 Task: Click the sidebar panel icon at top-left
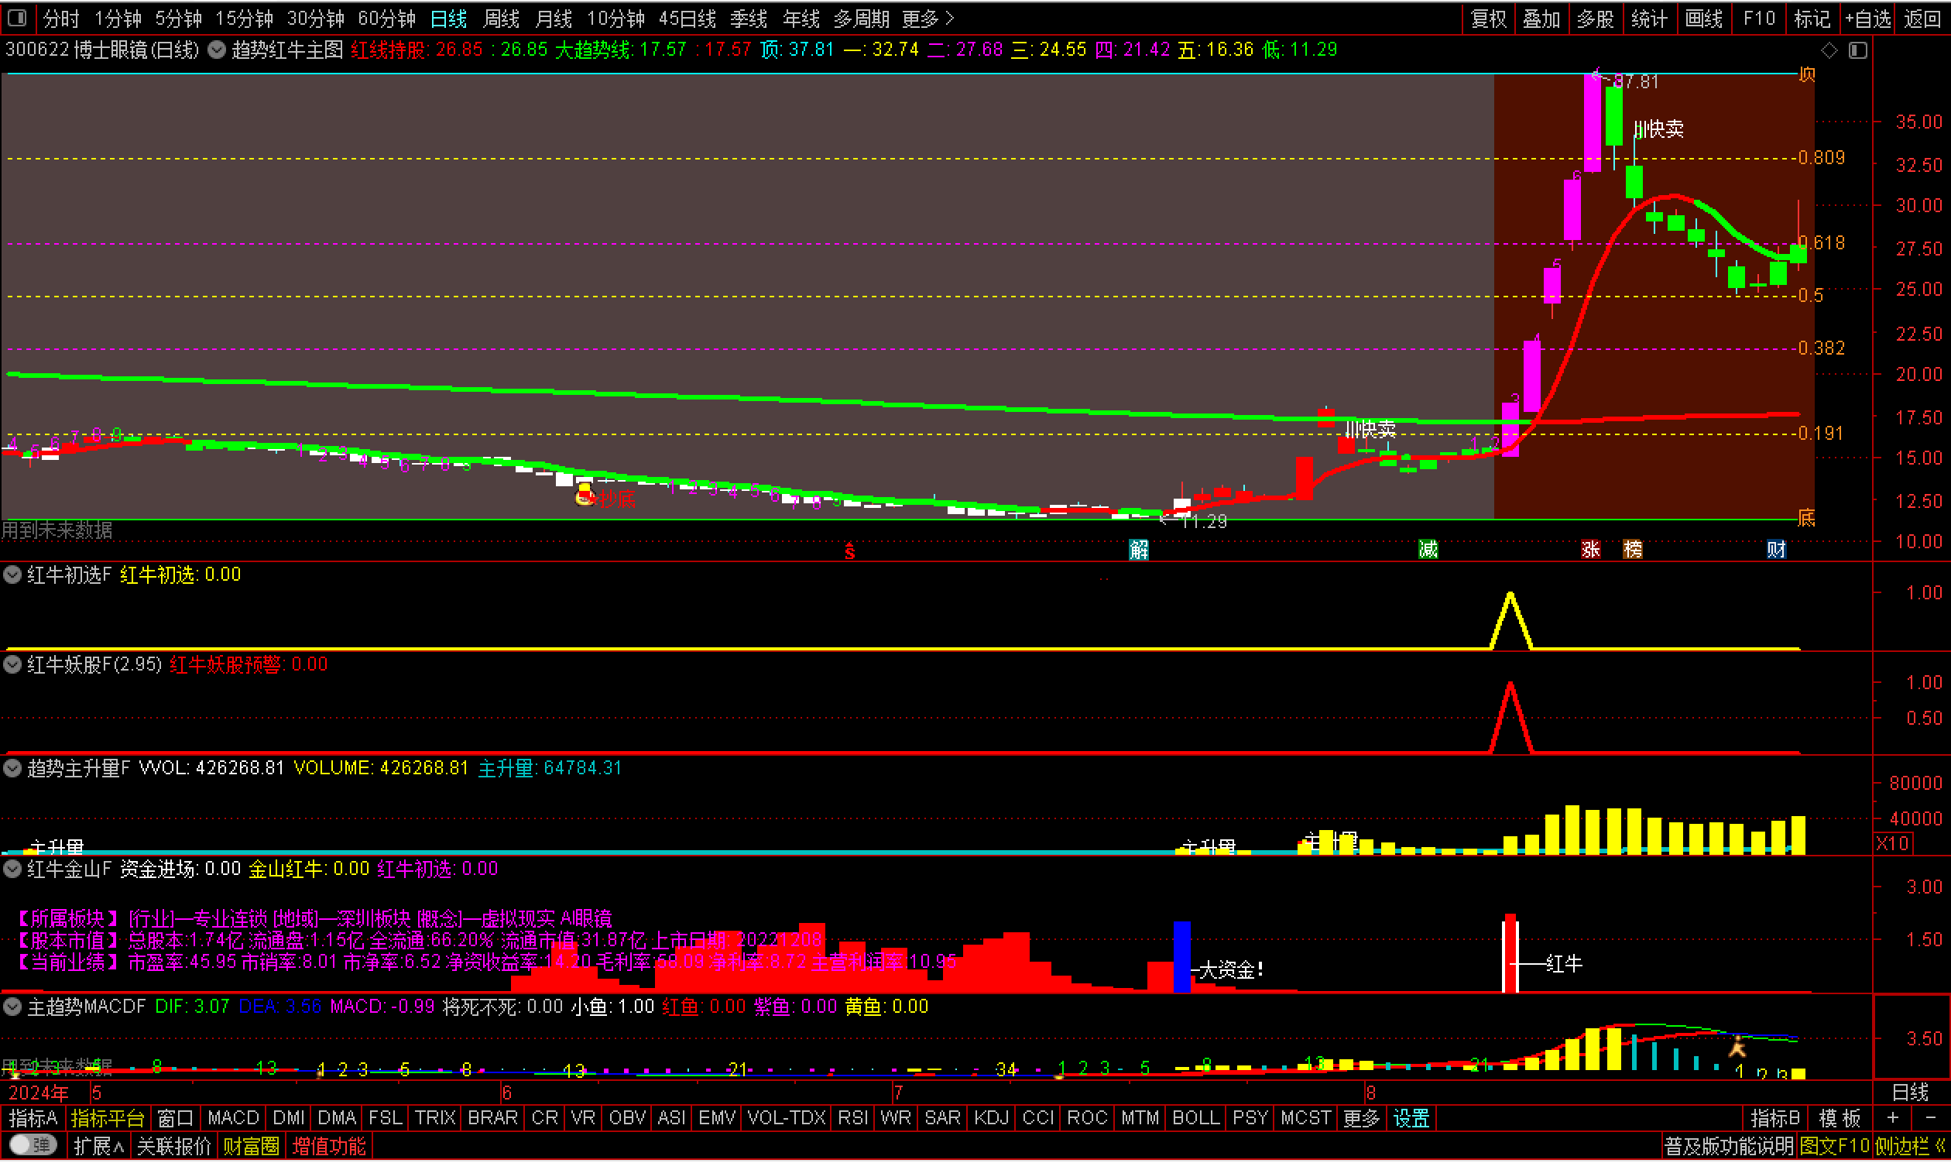tap(17, 17)
